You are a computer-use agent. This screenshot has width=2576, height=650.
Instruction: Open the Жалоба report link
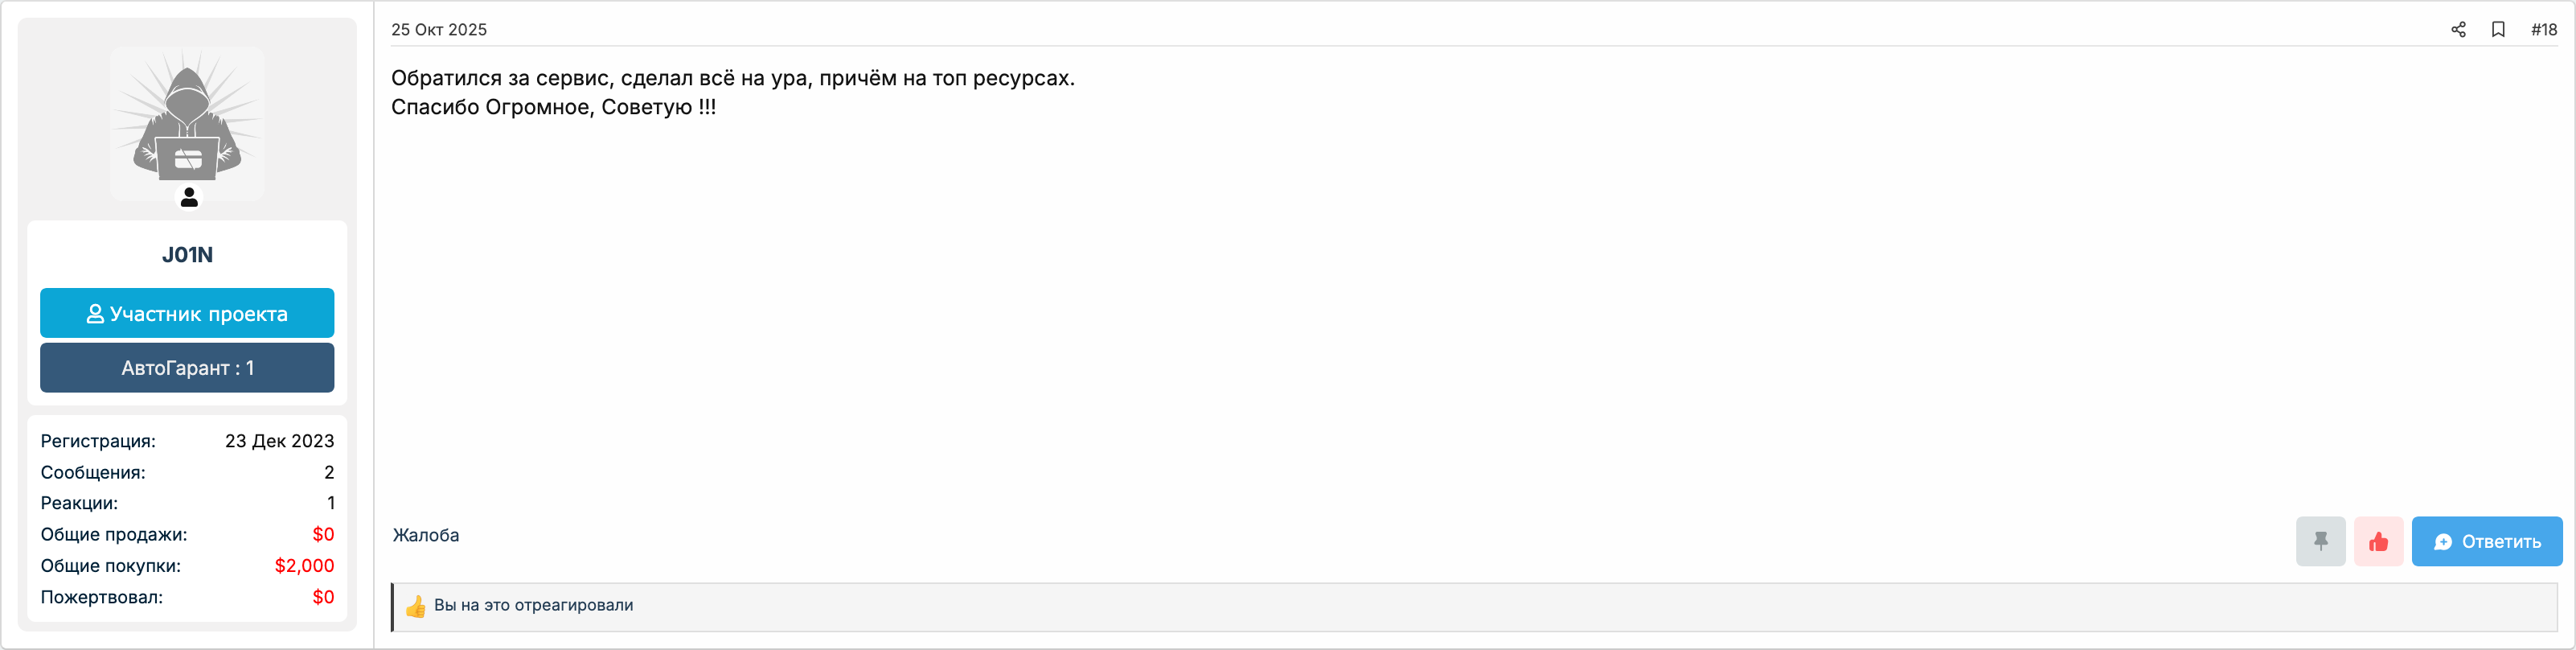[425, 535]
